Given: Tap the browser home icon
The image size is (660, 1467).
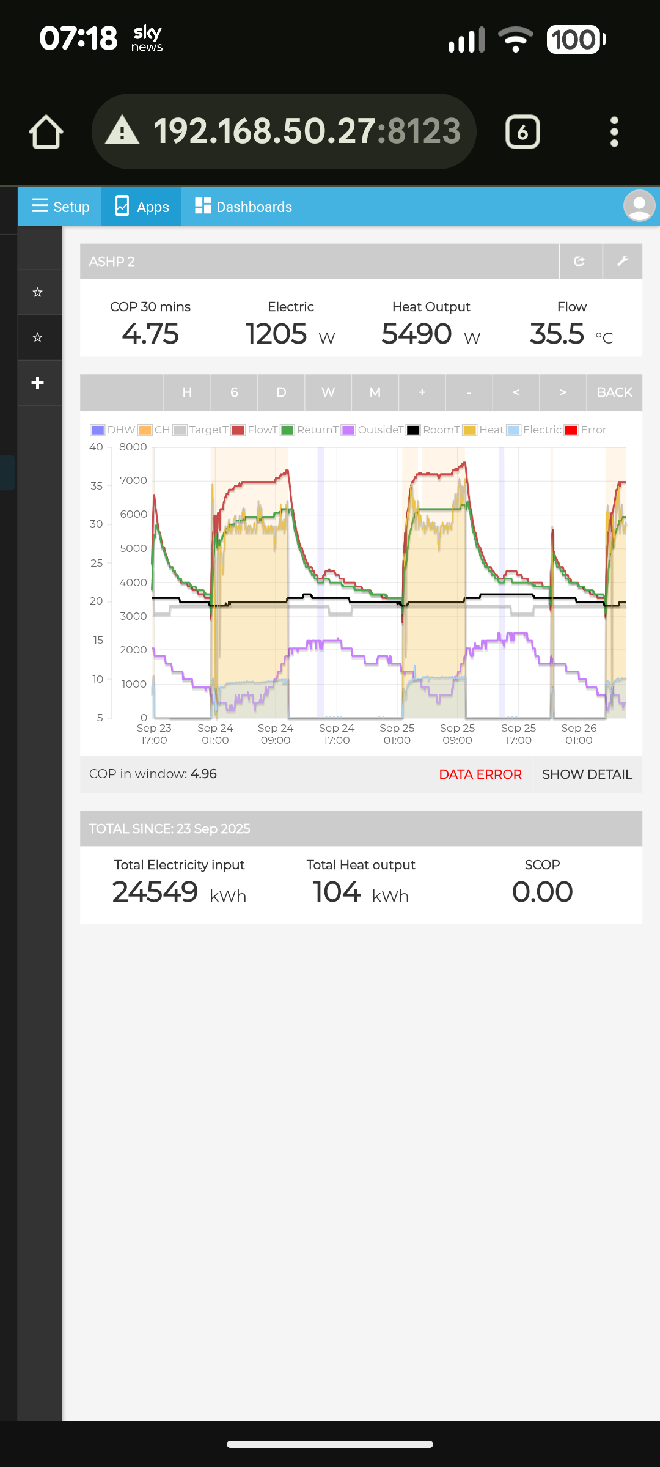Looking at the screenshot, I should 46,132.
